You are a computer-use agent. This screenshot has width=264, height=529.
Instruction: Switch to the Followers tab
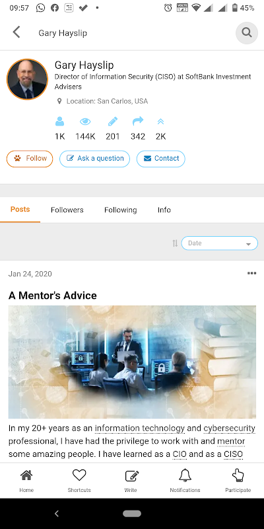(67, 210)
